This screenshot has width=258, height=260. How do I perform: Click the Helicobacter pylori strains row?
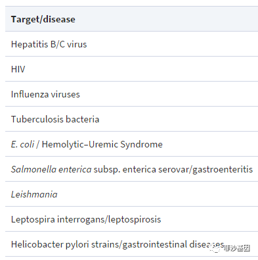[131, 244]
